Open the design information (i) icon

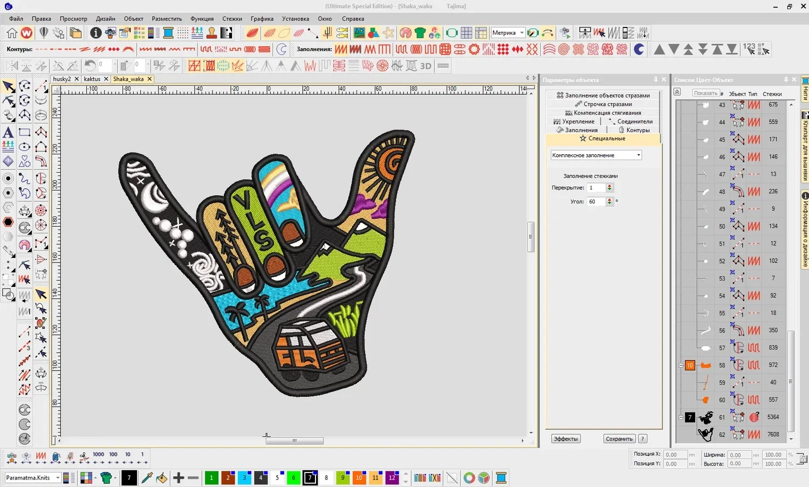(95, 33)
